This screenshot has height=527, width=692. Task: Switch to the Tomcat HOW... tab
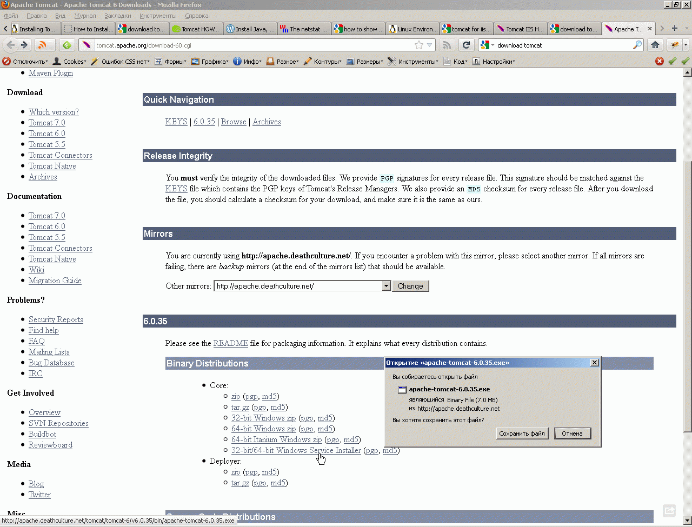196,29
